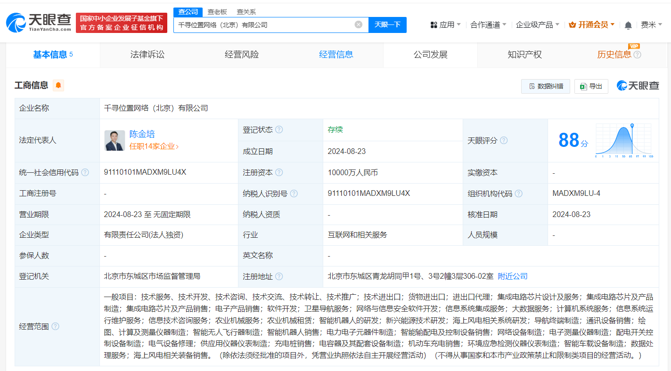
Task: Click help icon next to 登记状态
Action: click(279, 130)
